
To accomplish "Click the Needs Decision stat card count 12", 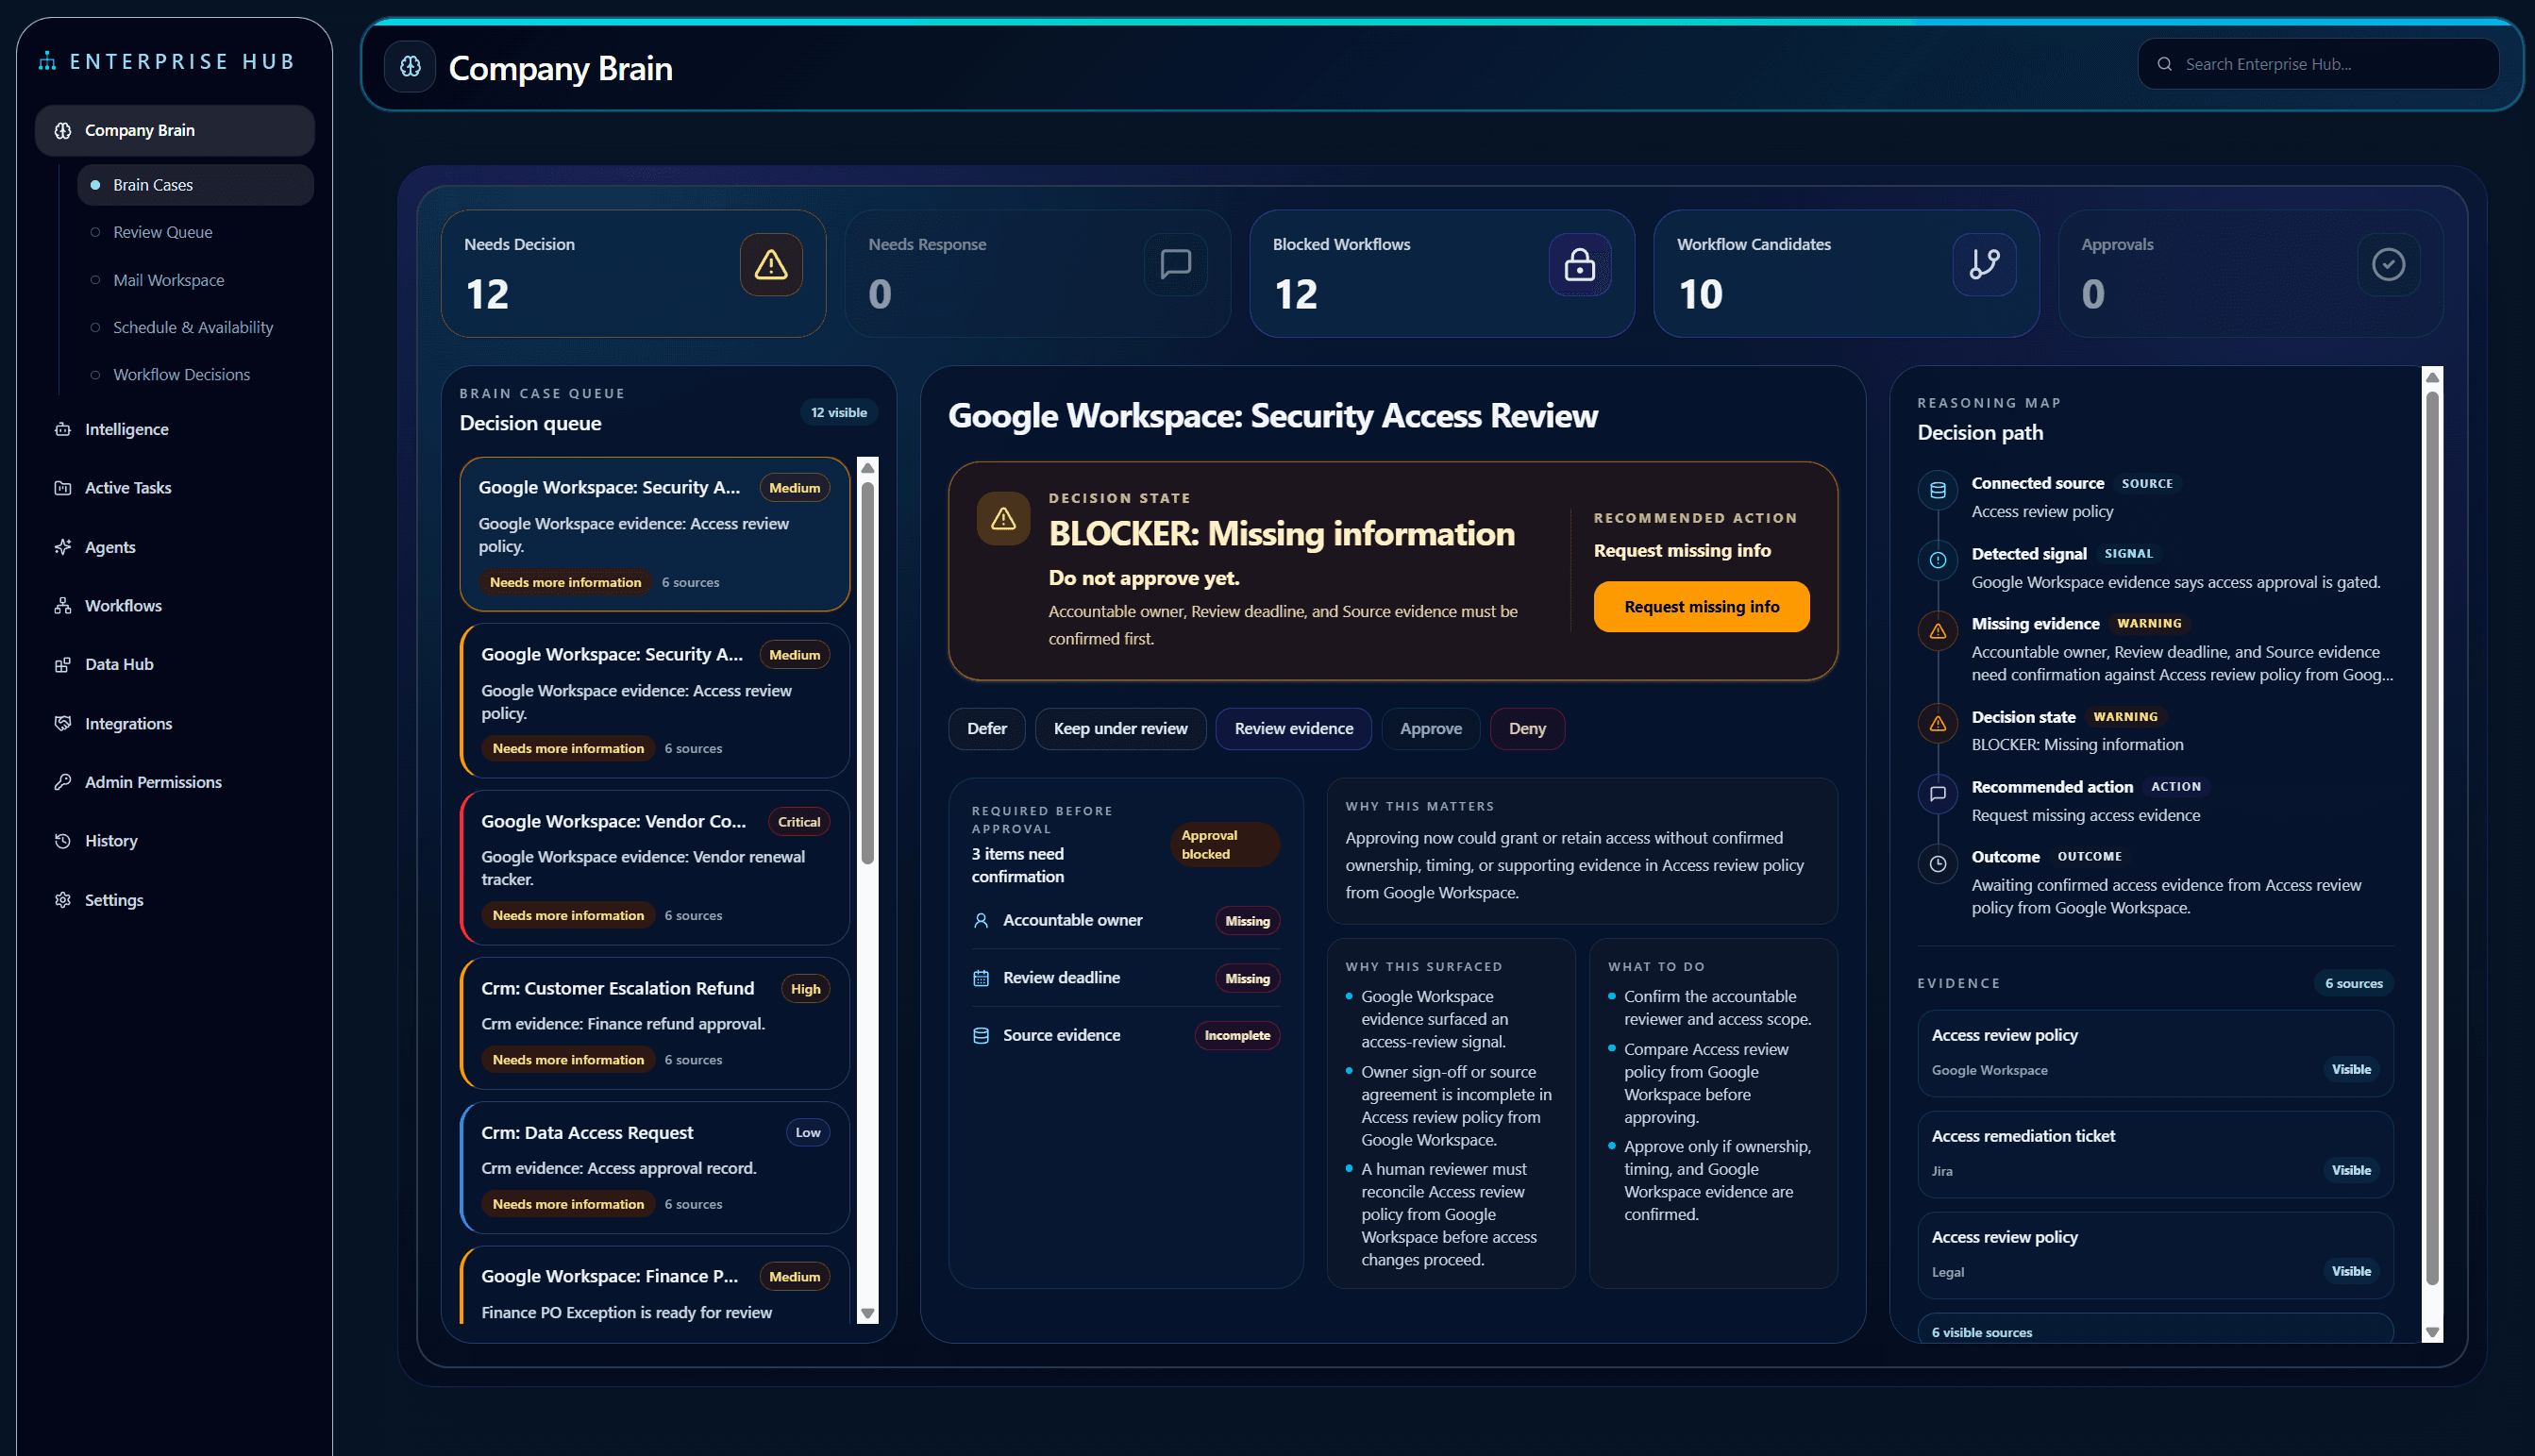I will tap(487, 294).
